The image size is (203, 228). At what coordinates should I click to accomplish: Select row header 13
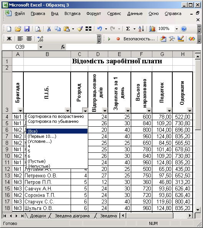click(x=7, y=175)
